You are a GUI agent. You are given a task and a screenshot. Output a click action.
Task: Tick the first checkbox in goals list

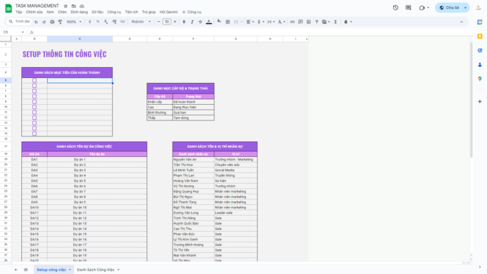[34, 81]
